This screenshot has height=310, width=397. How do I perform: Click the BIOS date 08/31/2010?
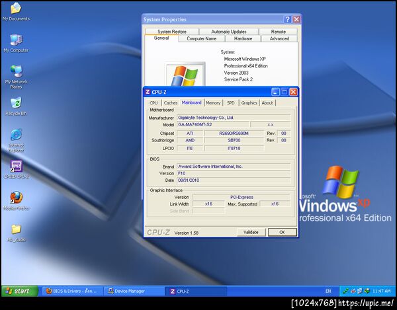[234, 180]
